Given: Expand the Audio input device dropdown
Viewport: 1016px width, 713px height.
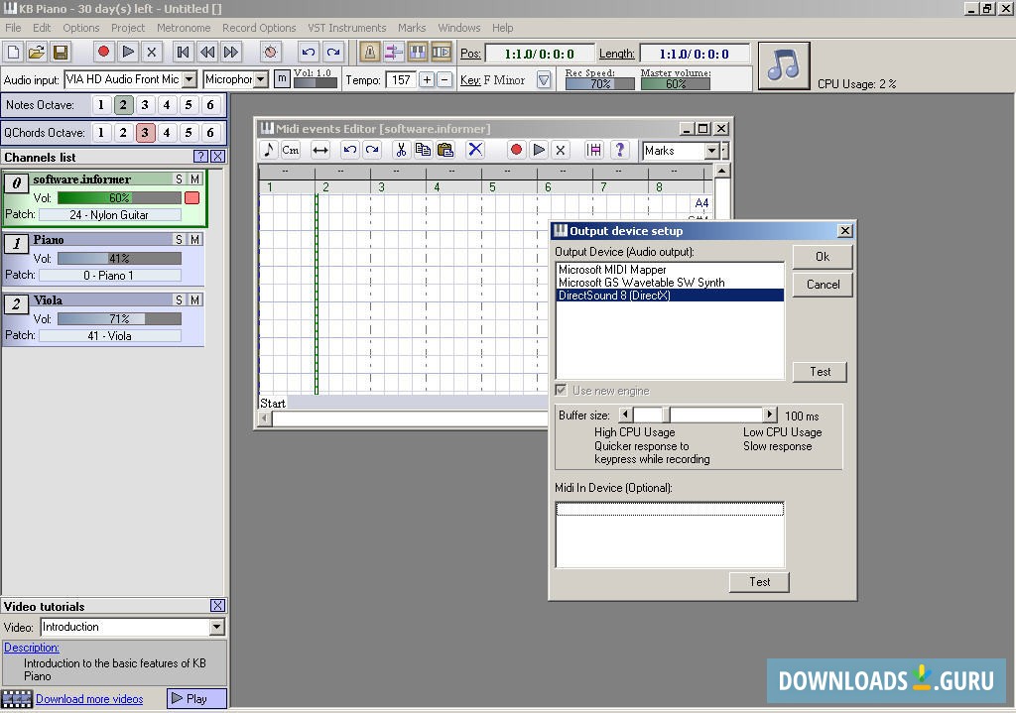Looking at the screenshot, I should (x=190, y=79).
